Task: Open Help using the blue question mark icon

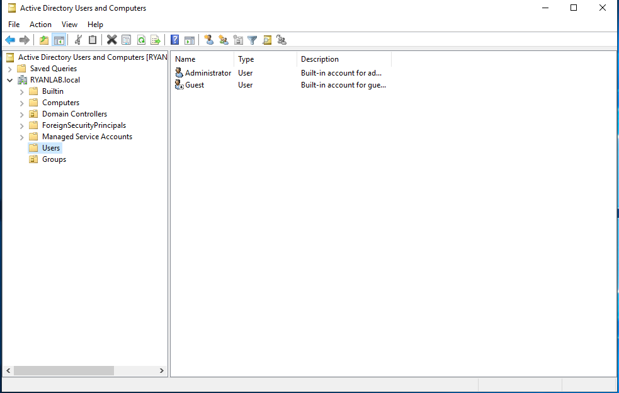Action: (174, 40)
